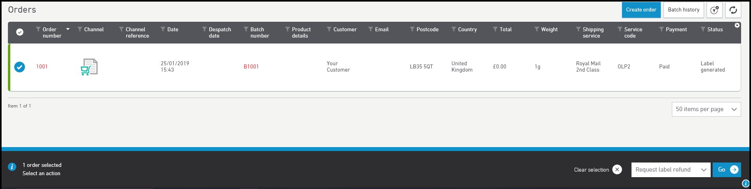Toggle Order number sort arrow
Screen dimensions: 751x189
coord(68,29)
